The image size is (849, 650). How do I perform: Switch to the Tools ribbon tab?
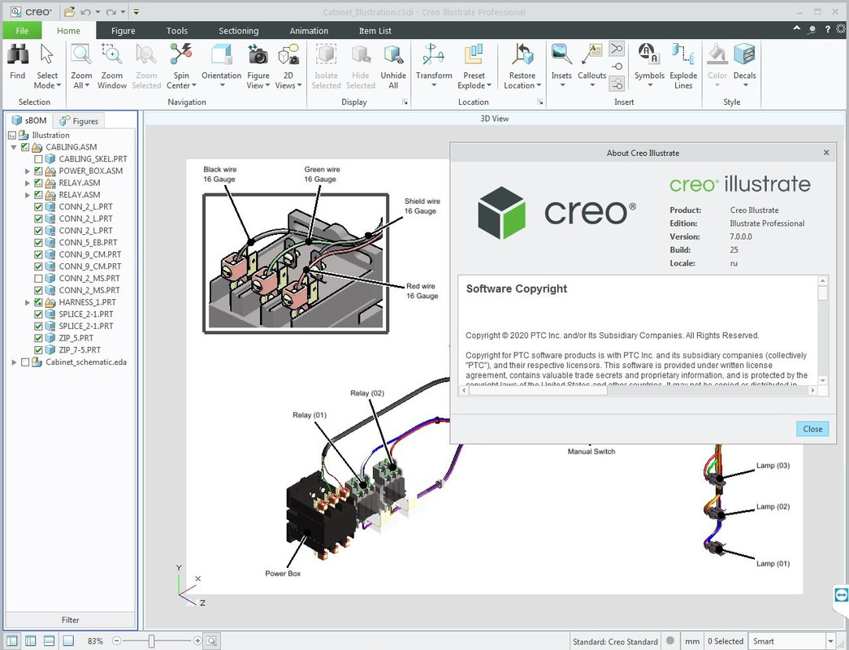coord(177,31)
